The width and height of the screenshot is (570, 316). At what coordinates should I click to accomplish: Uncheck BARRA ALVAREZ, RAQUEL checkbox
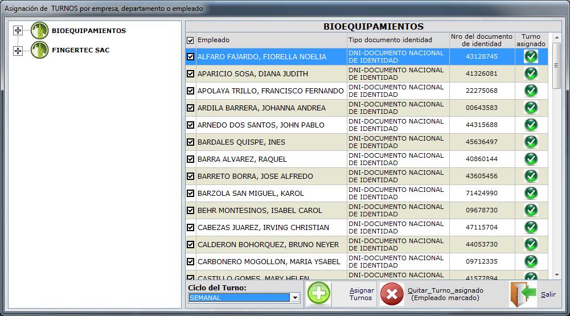191,159
